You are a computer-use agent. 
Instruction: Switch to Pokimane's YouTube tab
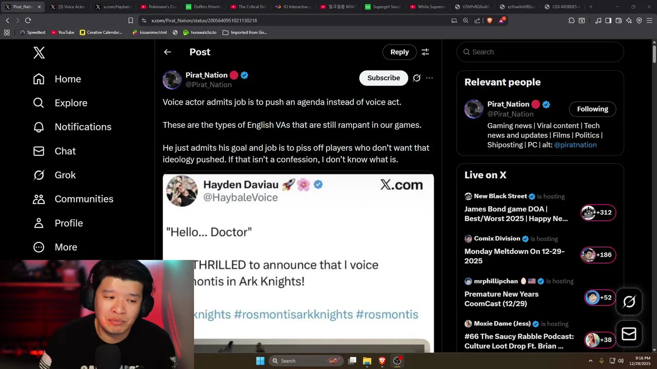coord(158,7)
